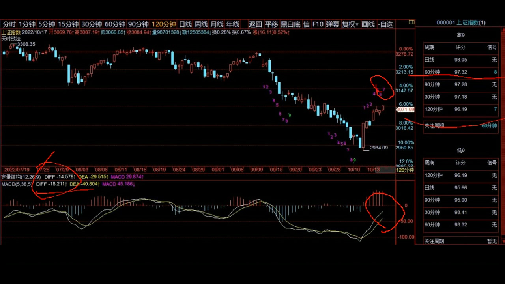Image resolution: width=505 pixels, height=284 pixels.
Task: Select the 60分钟 row in 低9 table
Action: pos(460,225)
